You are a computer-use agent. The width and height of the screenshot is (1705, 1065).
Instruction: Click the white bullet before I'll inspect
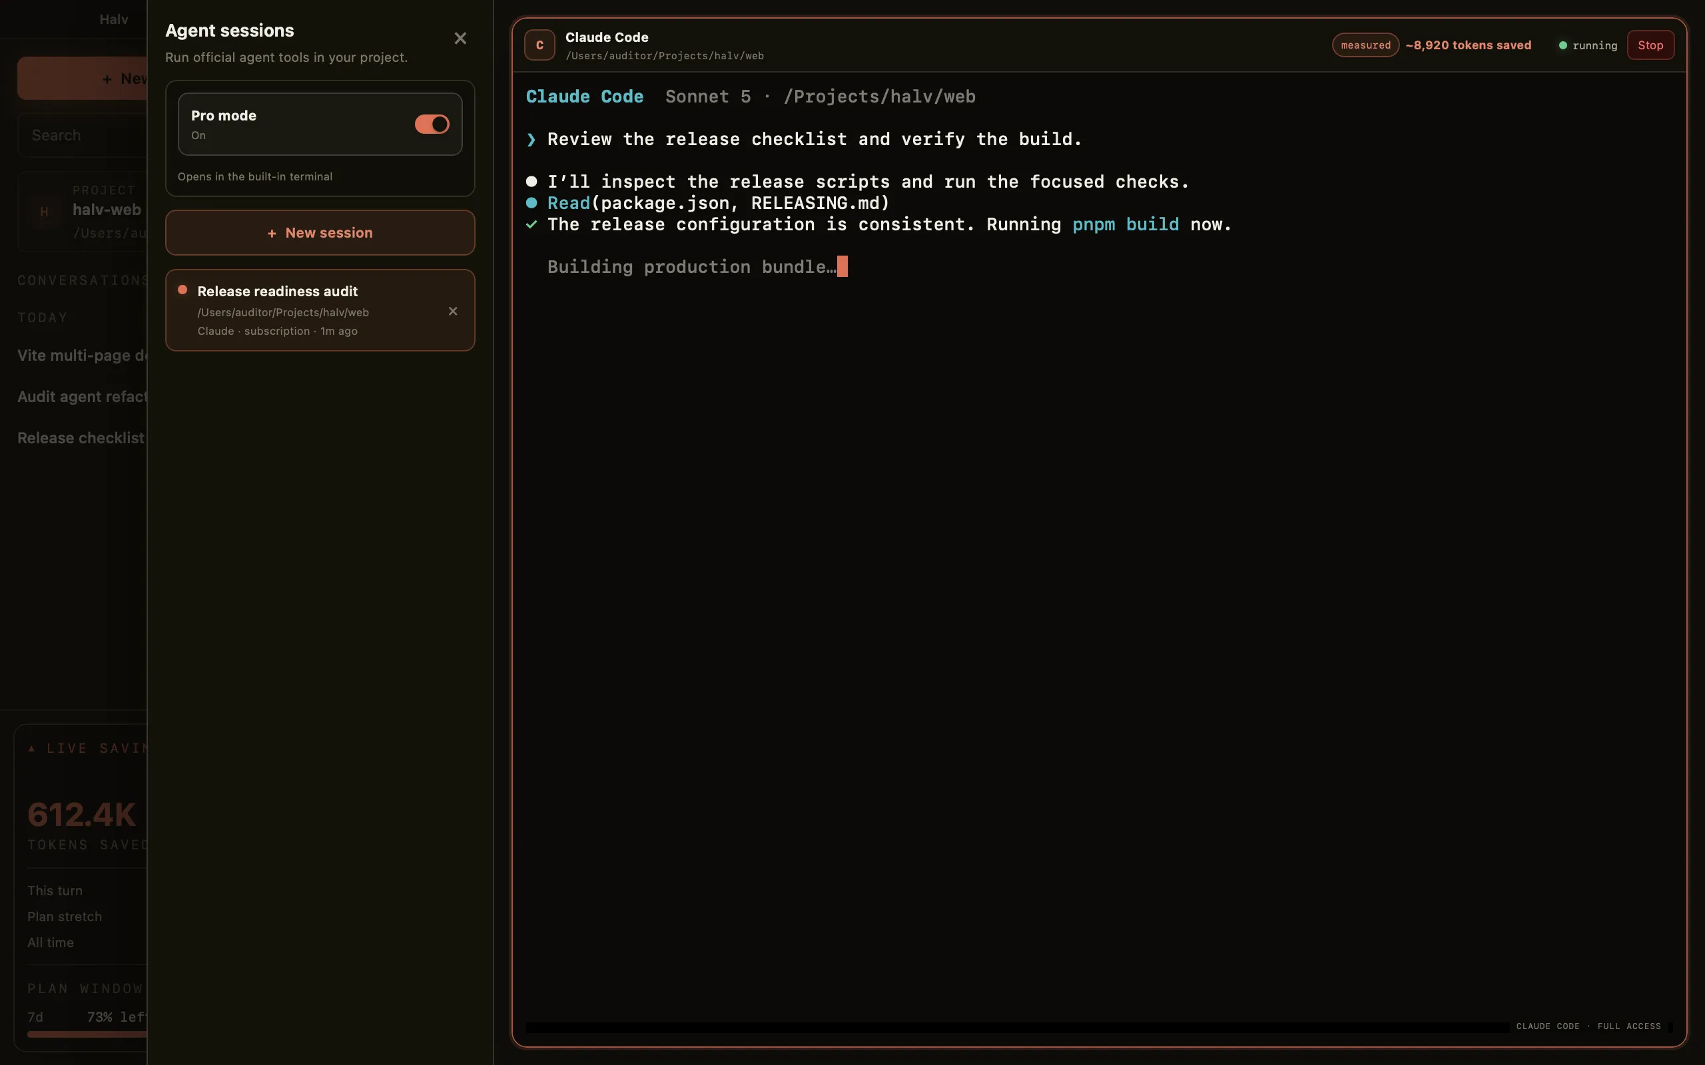click(x=531, y=182)
